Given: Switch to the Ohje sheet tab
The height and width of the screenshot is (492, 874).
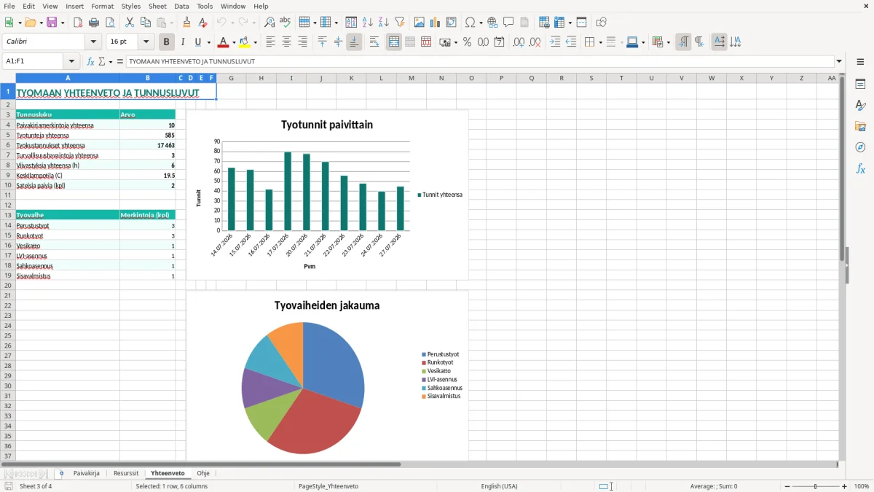Looking at the screenshot, I should pos(203,473).
